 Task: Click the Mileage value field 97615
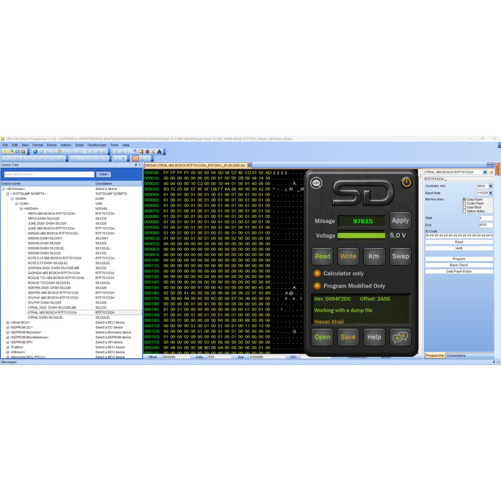pyautogui.click(x=361, y=221)
